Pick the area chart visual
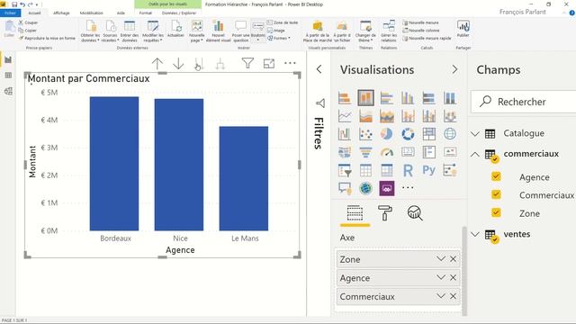 pos(365,116)
